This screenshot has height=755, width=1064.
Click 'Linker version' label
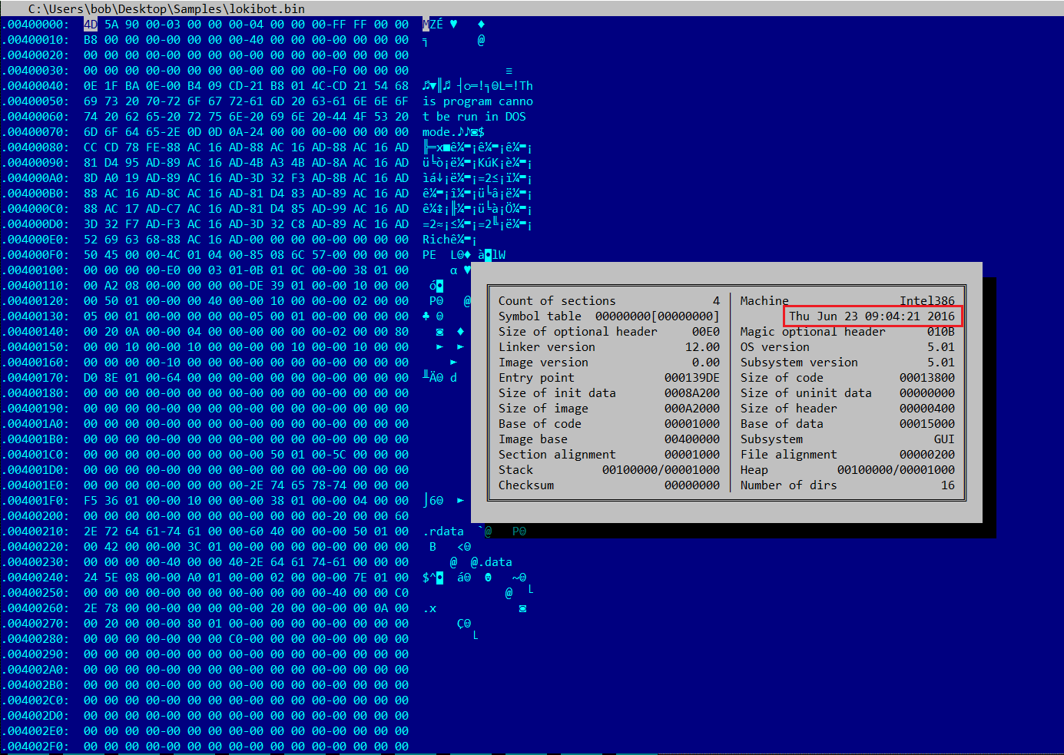[546, 347]
